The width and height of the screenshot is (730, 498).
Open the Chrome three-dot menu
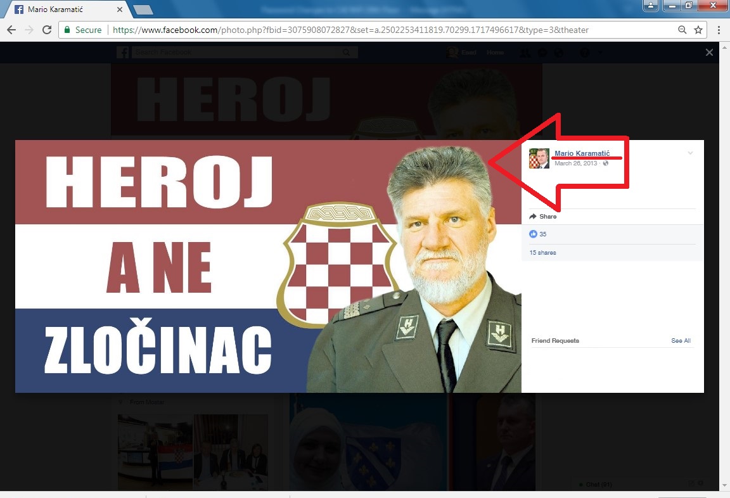(x=719, y=30)
